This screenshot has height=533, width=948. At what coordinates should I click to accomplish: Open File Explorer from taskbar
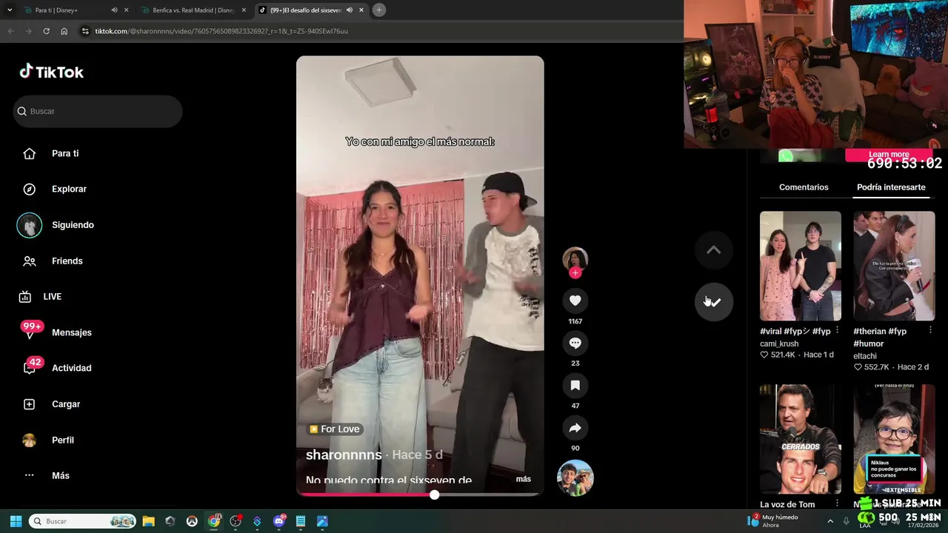click(x=148, y=521)
